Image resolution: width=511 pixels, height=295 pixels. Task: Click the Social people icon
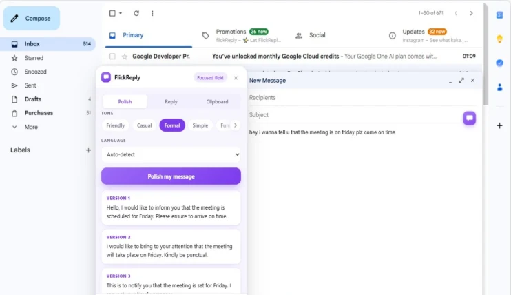click(299, 36)
